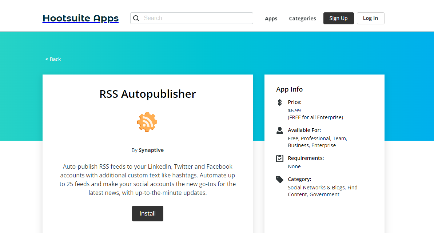Click the RSS Autopublisher gear logo
Viewport: 434px width, 233px height.
click(147, 122)
